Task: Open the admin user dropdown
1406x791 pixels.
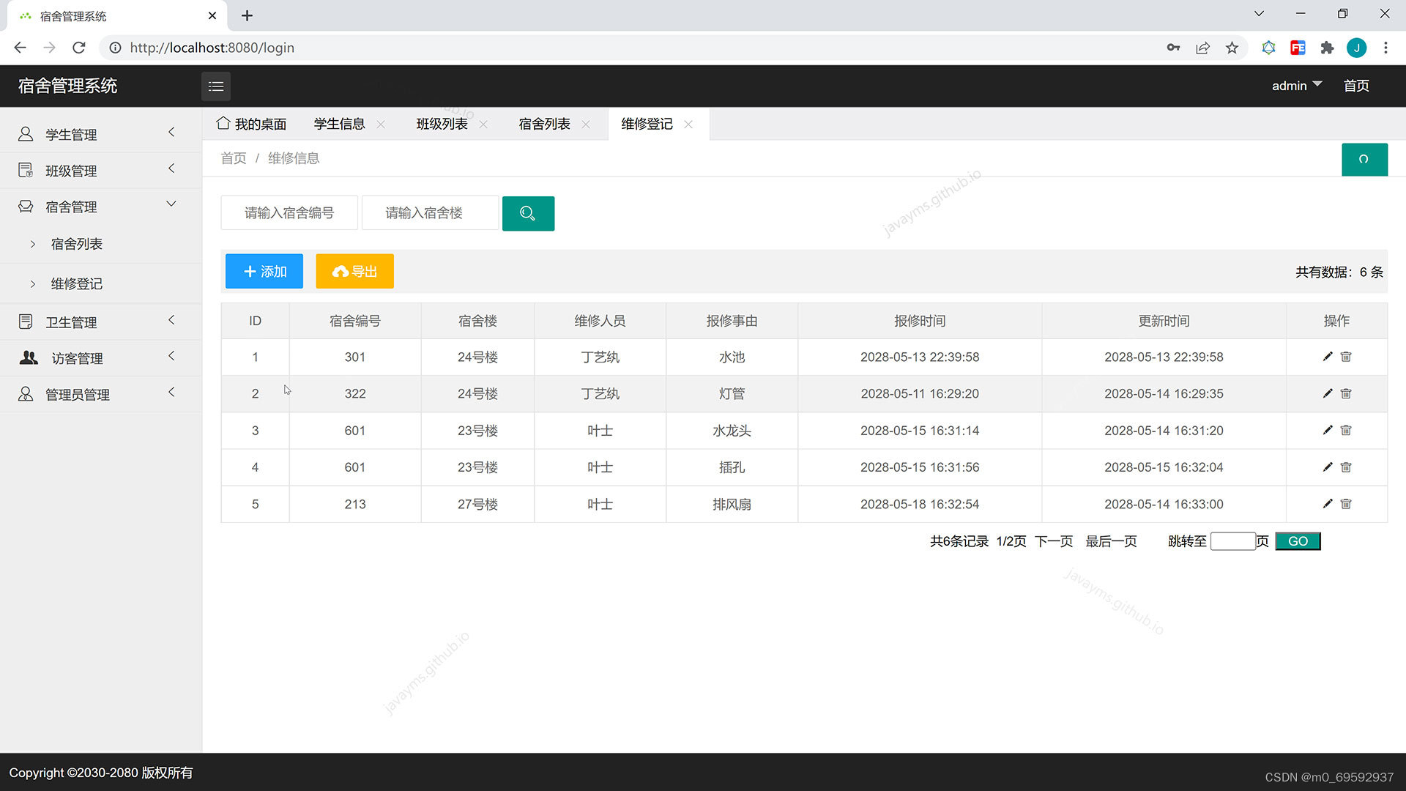Action: 1296,86
